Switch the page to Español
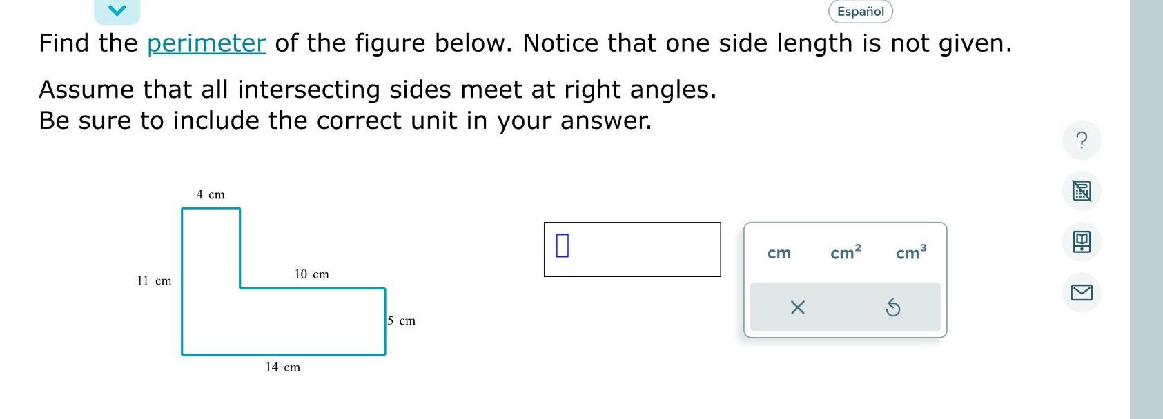 [x=859, y=11]
